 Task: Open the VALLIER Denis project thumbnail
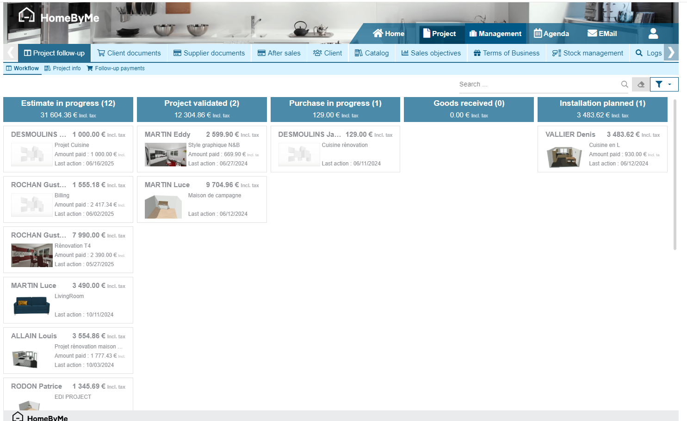[564, 157]
